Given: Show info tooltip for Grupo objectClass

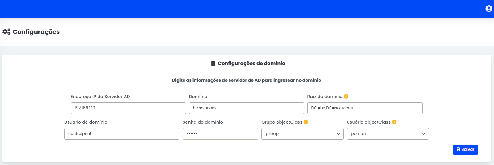Looking at the screenshot, I should (306, 122).
